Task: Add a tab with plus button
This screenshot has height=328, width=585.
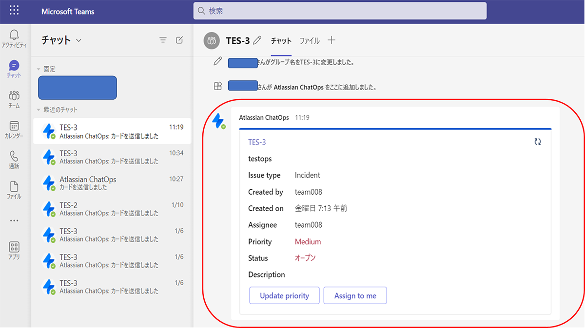Action: coord(331,40)
